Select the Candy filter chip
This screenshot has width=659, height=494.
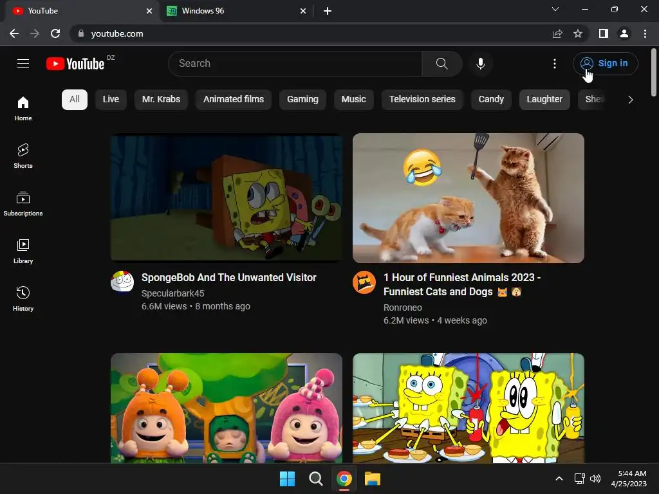pos(491,100)
